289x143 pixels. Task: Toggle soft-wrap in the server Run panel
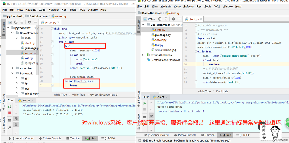click(16, 118)
